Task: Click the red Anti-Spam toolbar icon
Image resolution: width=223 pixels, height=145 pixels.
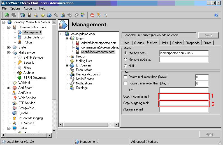Action: click(92, 15)
